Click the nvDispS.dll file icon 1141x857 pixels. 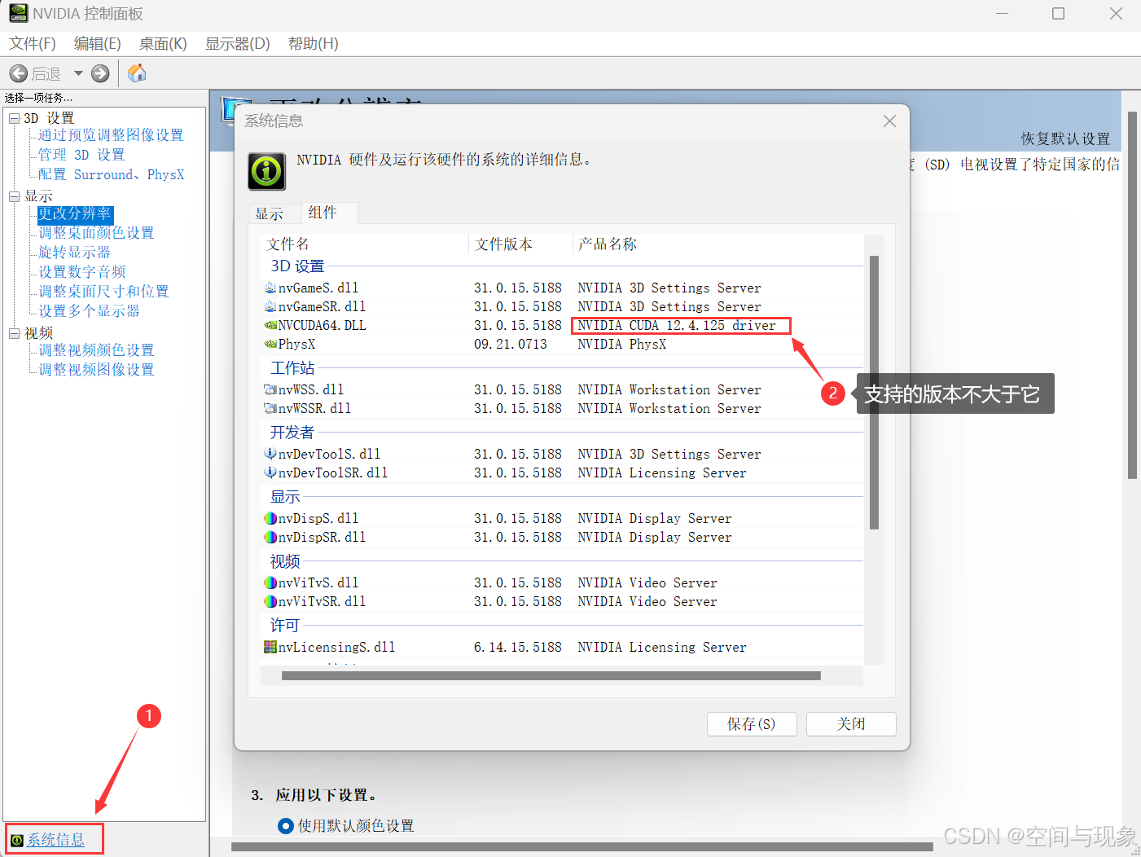tap(270, 518)
